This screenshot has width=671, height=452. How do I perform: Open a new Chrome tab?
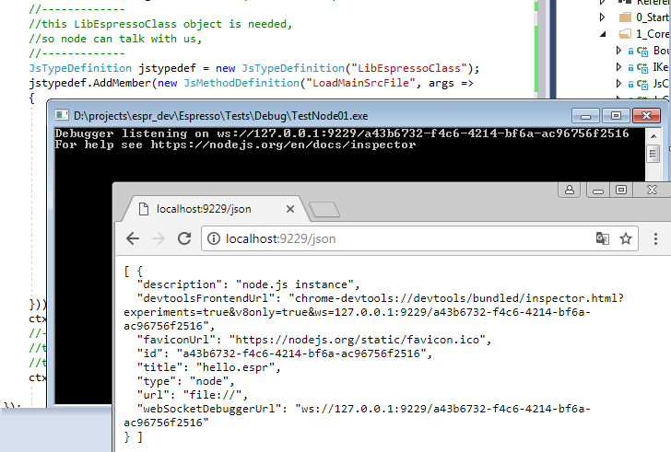click(x=324, y=209)
